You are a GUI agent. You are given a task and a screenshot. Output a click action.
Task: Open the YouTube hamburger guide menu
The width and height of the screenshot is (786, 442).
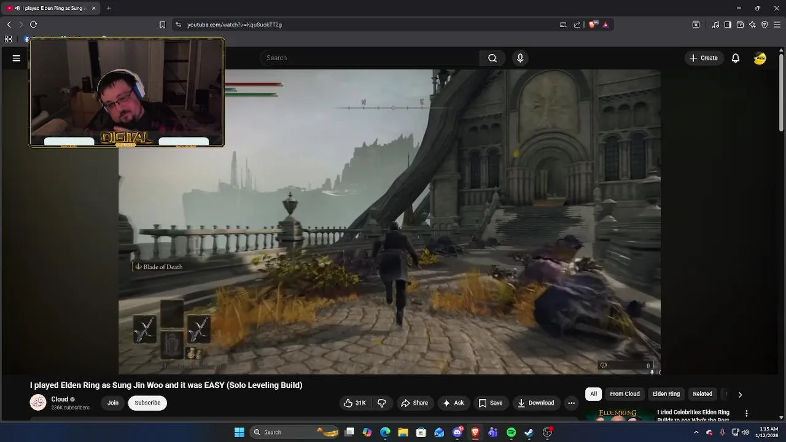coord(17,58)
